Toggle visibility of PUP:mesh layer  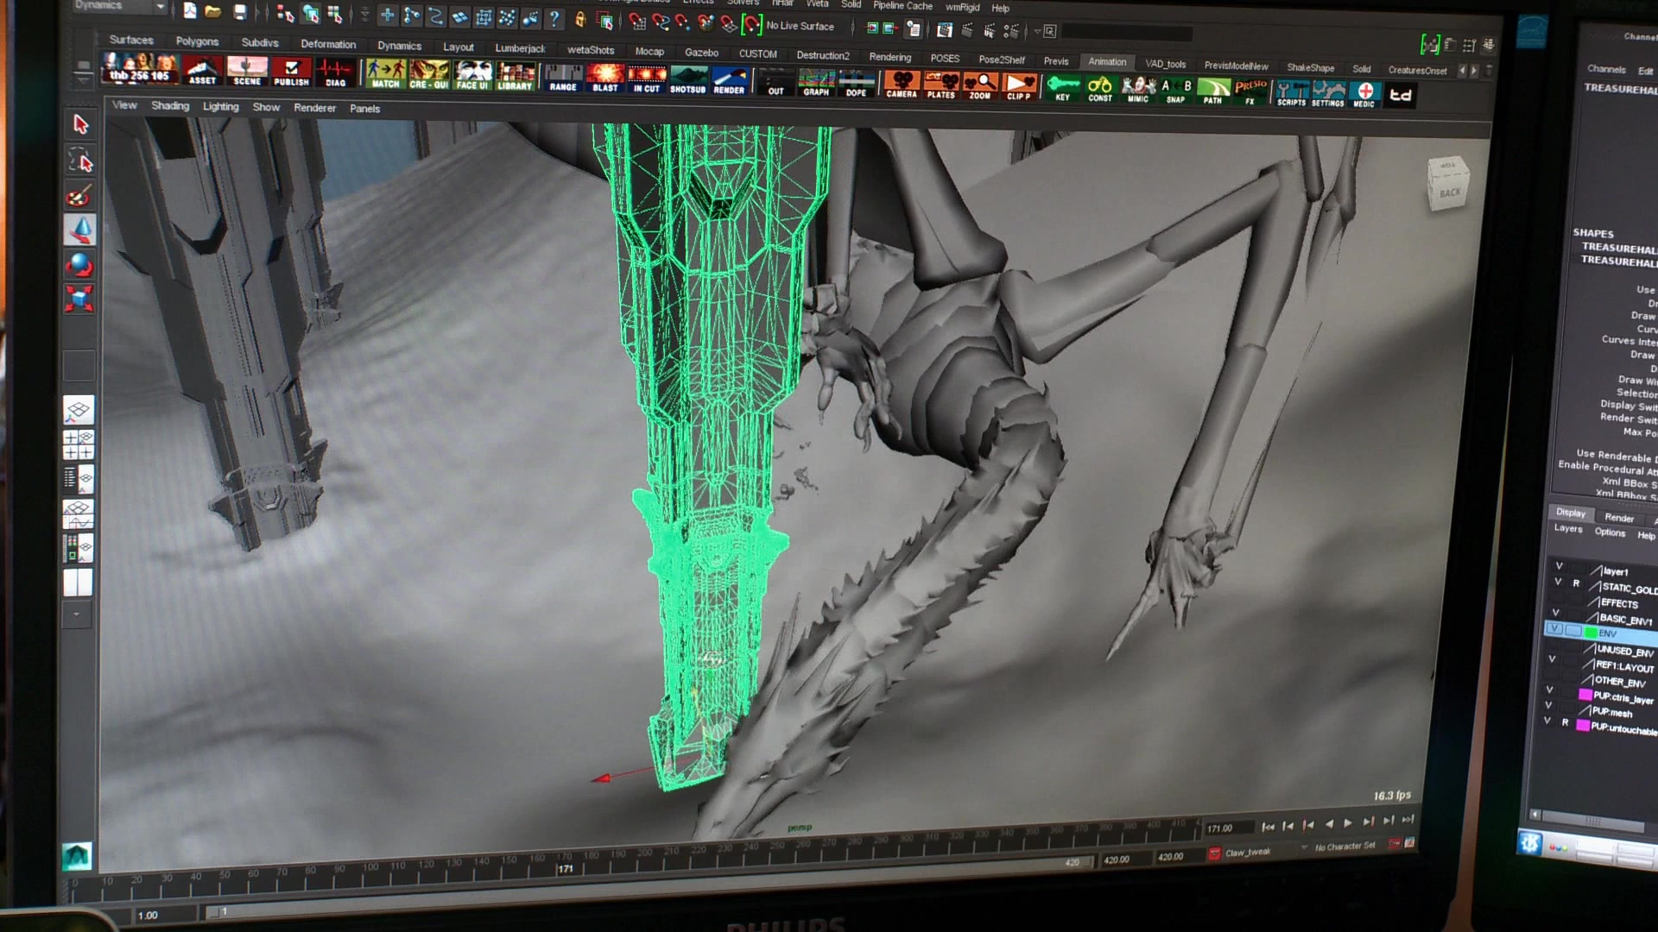coord(1548,705)
